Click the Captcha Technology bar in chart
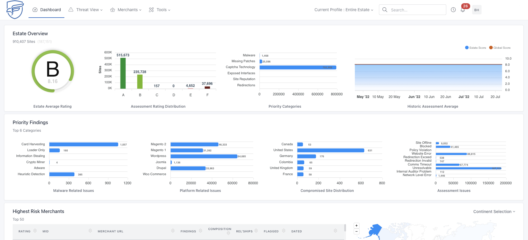The image size is (528, 240). tap(298, 67)
